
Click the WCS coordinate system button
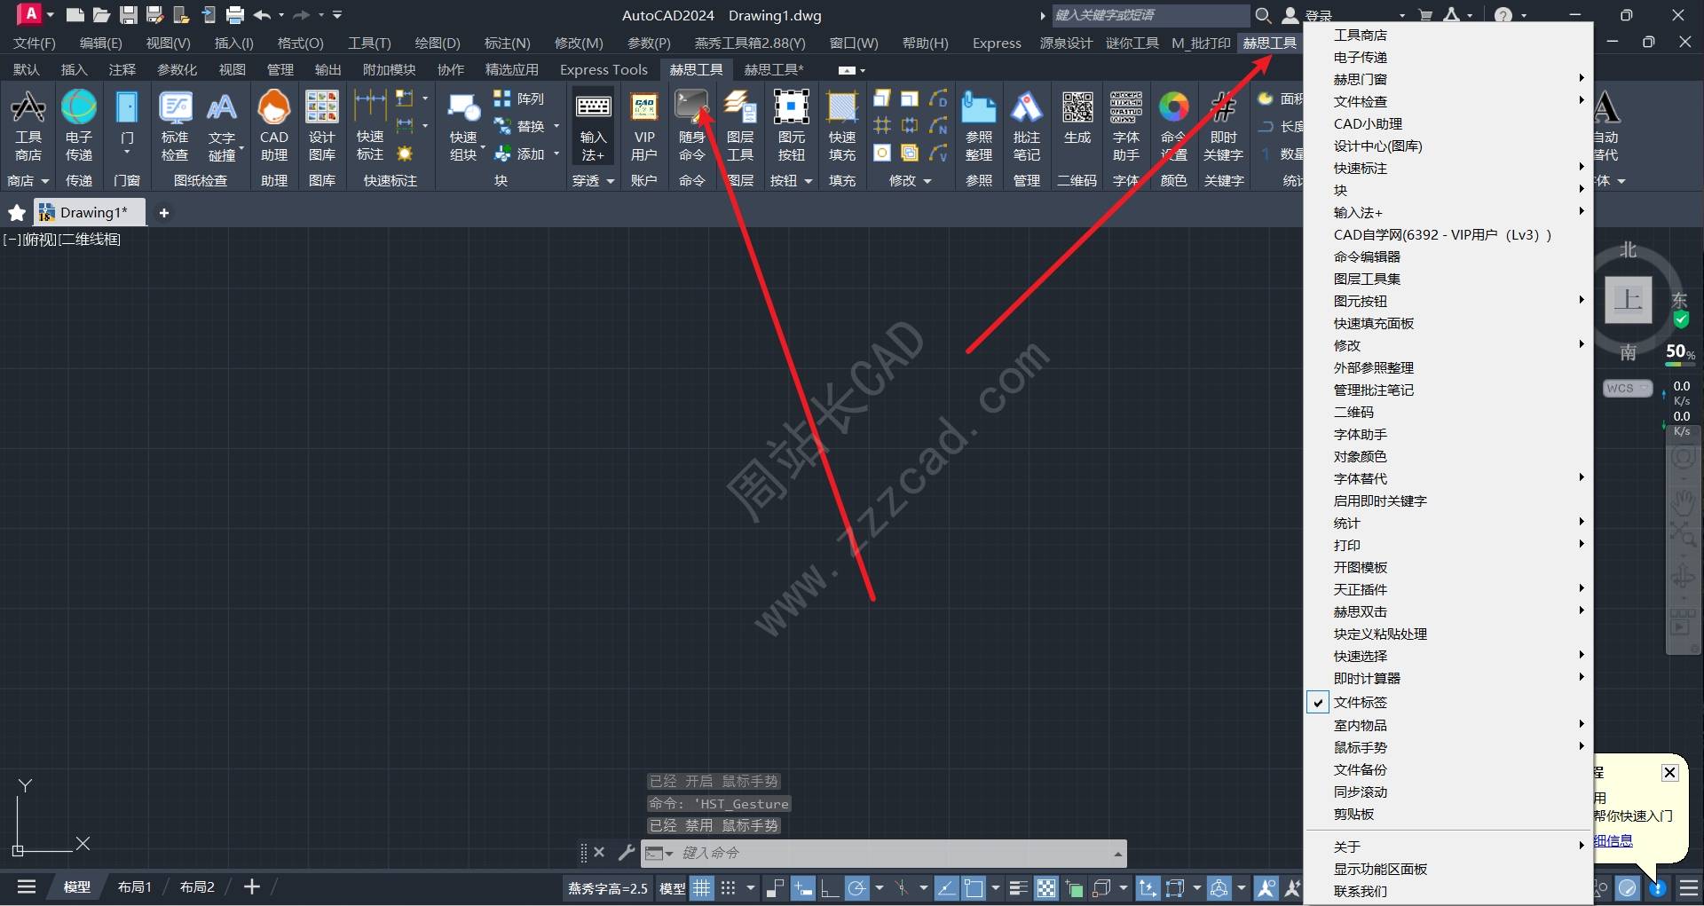click(1626, 389)
